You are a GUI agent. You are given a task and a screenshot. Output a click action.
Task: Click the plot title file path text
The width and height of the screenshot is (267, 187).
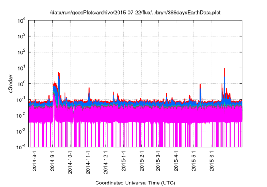click(135, 13)
